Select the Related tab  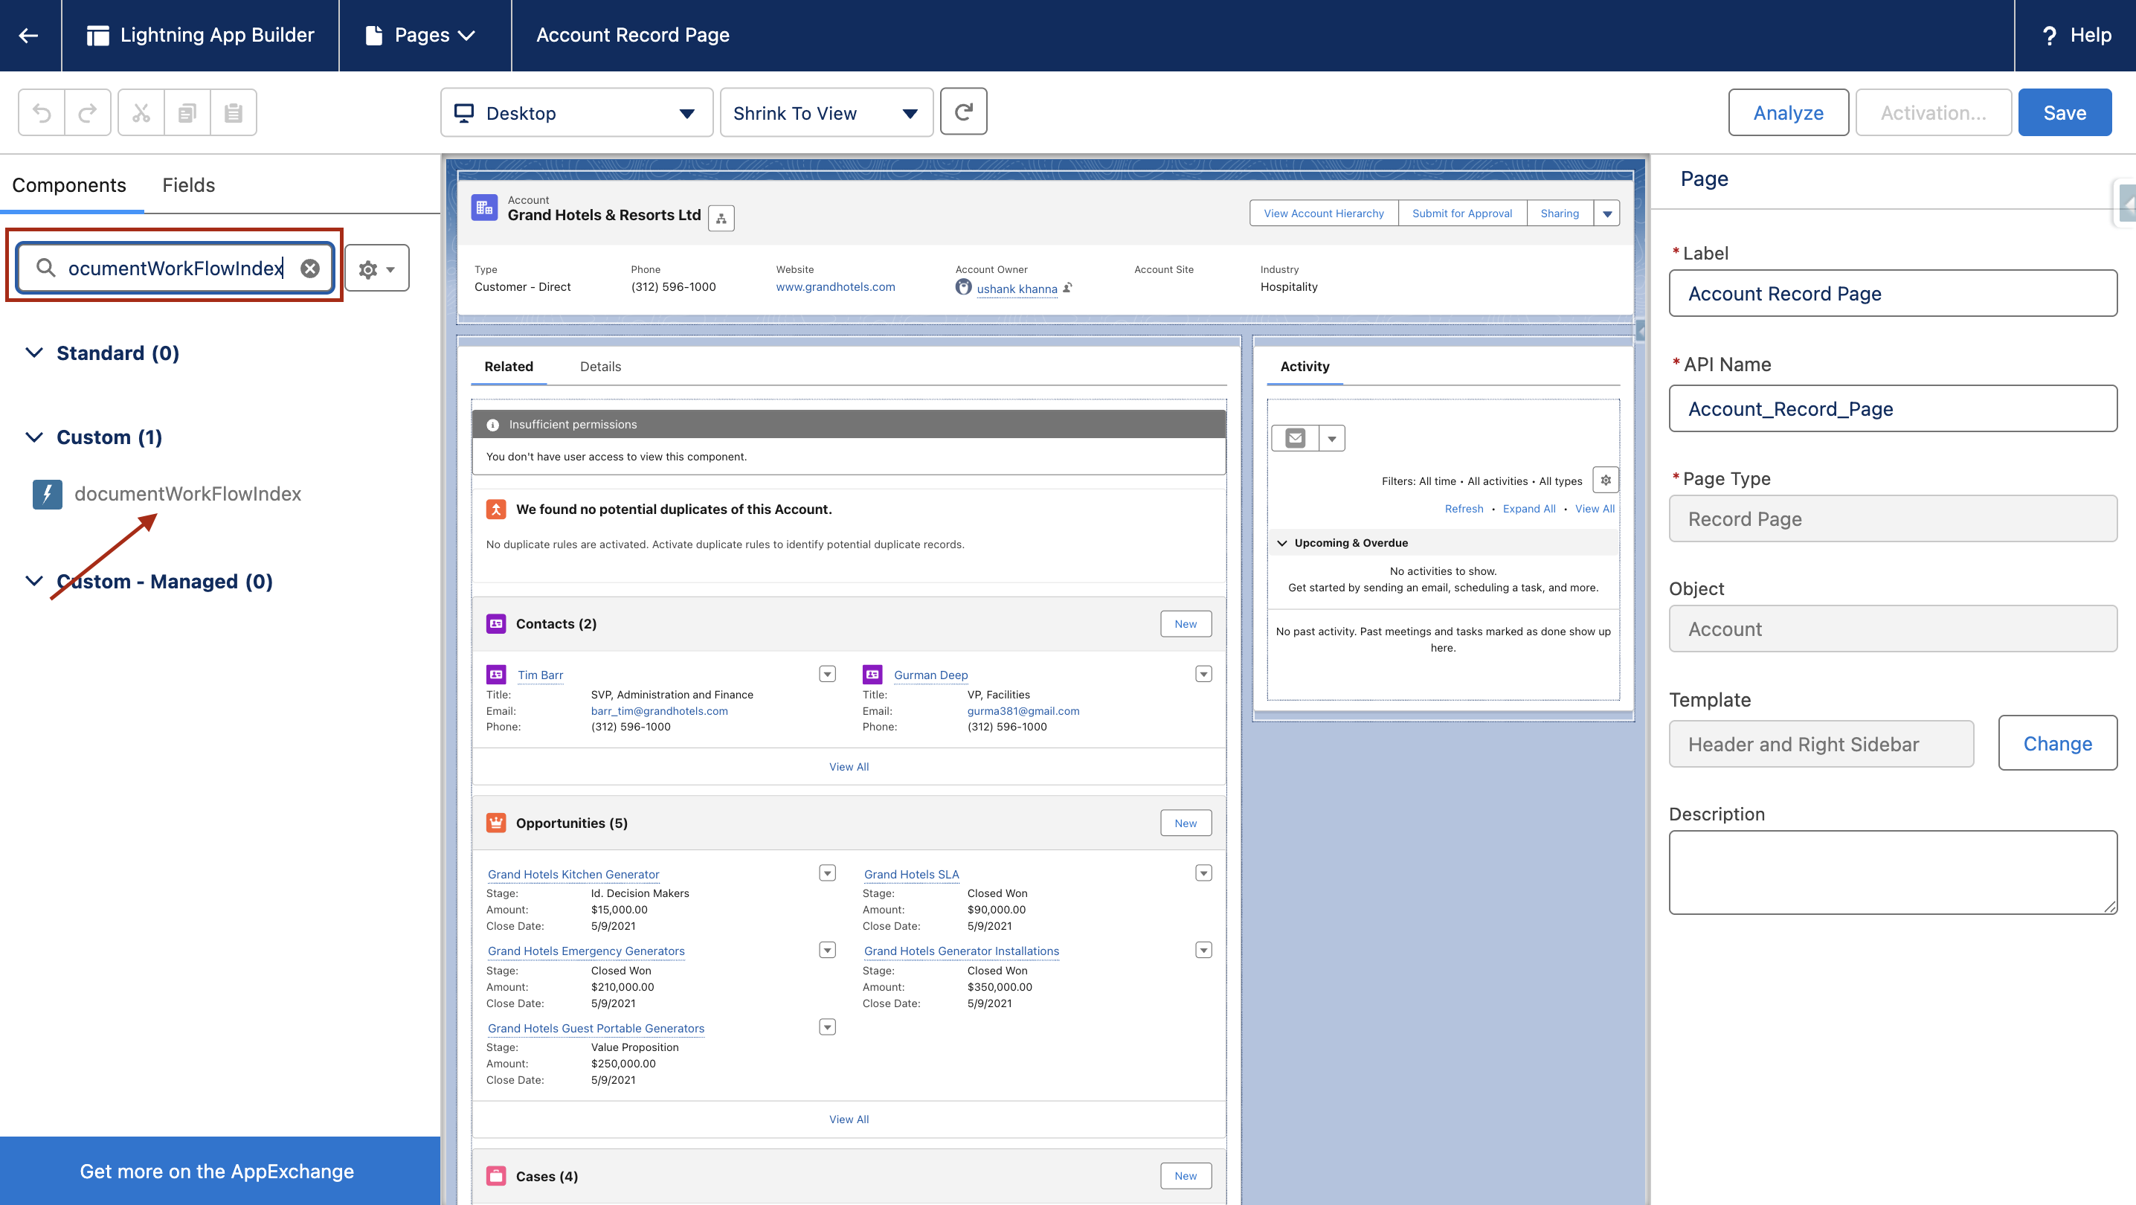tap(508, 367)
